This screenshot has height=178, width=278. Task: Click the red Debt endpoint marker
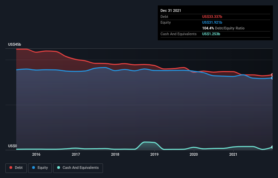coord(272,75)
